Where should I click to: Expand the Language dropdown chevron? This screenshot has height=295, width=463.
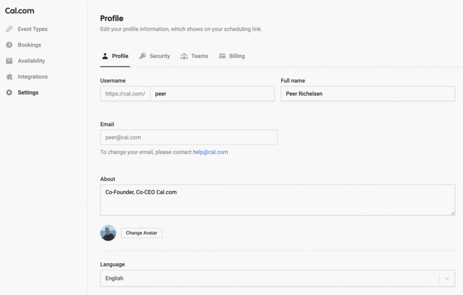447,278
